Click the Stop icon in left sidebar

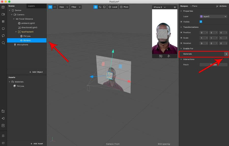pos(3,29)
